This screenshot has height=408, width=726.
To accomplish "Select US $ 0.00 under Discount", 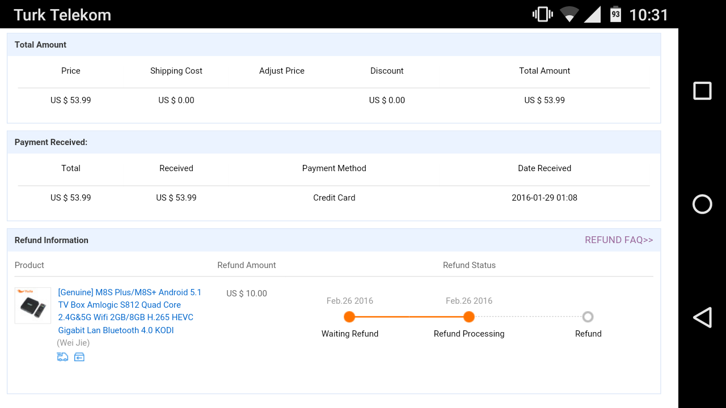I will 387,100.
